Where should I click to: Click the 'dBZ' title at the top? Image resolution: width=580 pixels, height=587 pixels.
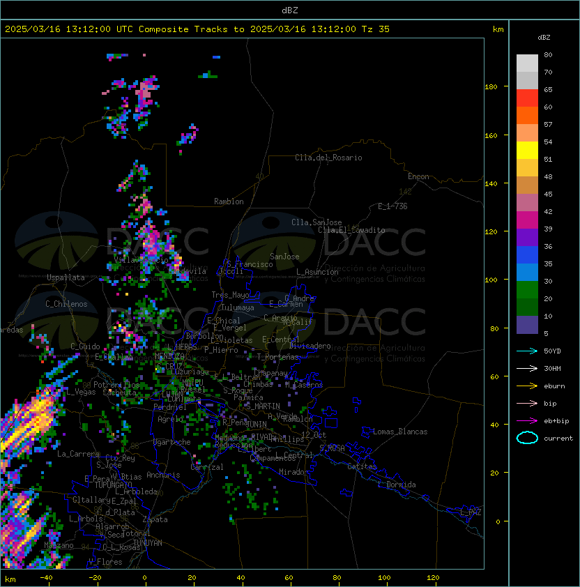pyautogui.click(x=290, y=10)
